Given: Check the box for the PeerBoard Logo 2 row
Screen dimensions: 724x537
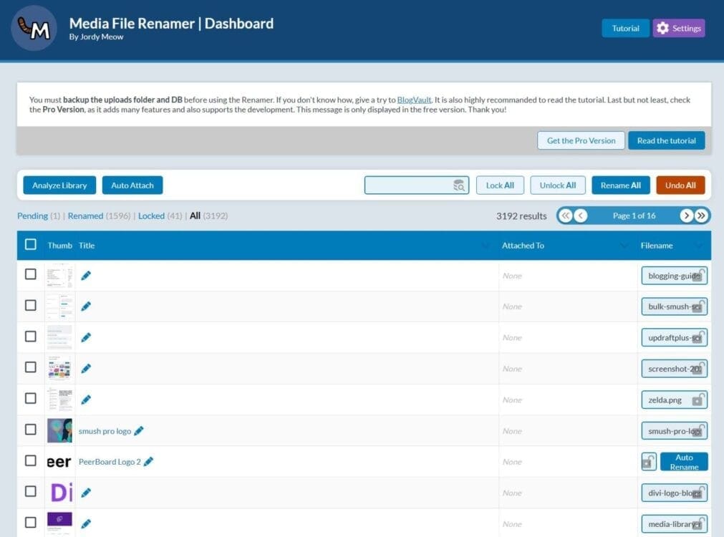Looking at the screenshot, I should [x=31, y=460].
